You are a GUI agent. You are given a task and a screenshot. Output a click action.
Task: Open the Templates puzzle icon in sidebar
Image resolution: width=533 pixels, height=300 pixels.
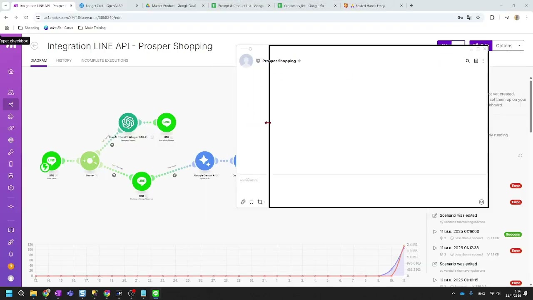[x=11, y=116]
